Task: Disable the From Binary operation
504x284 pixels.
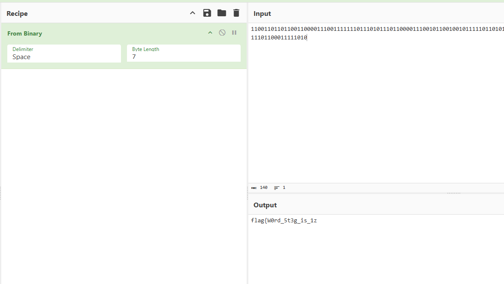Action: (222, 33)
